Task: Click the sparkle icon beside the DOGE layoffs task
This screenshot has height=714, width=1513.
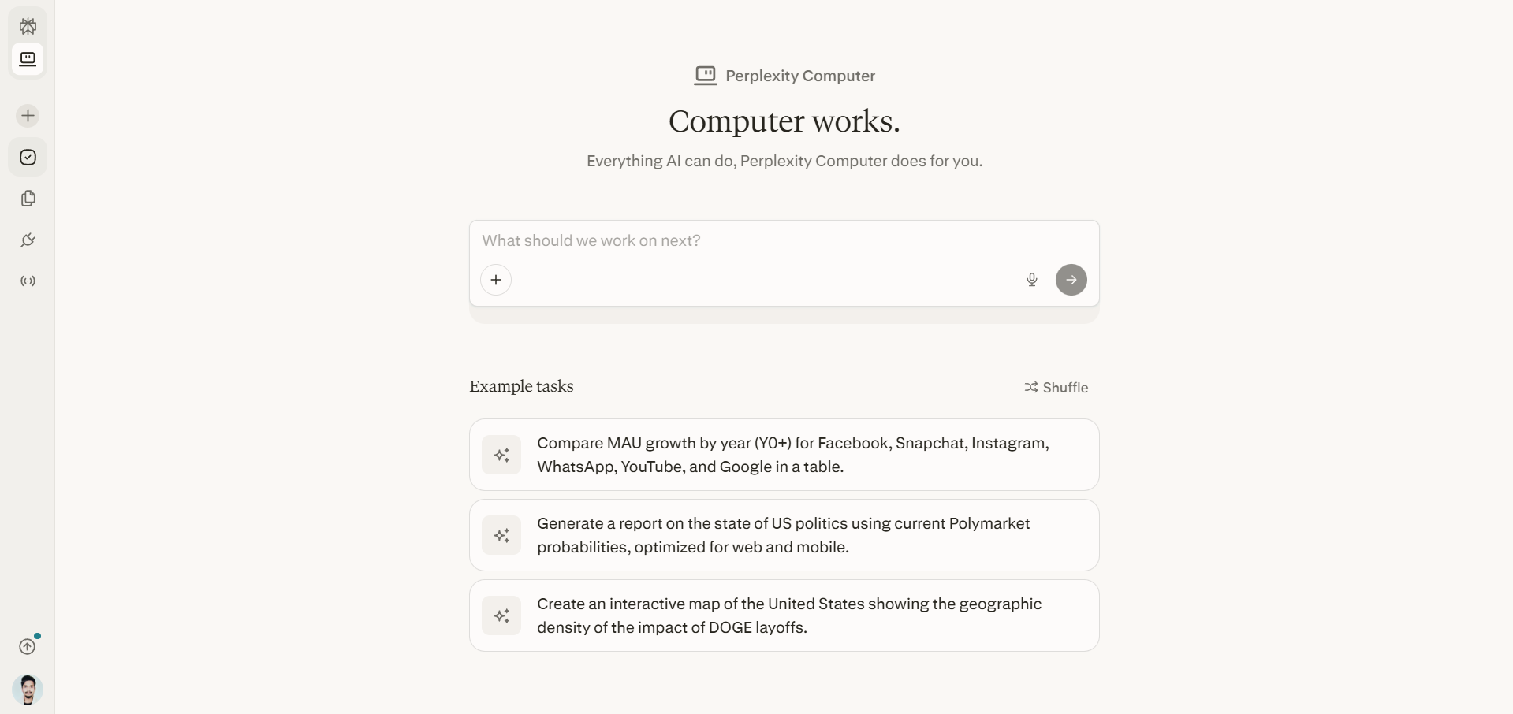Action: (x=502, y=615)
